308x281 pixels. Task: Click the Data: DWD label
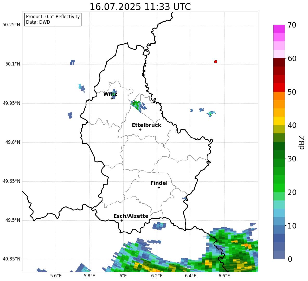coord(38,22)
